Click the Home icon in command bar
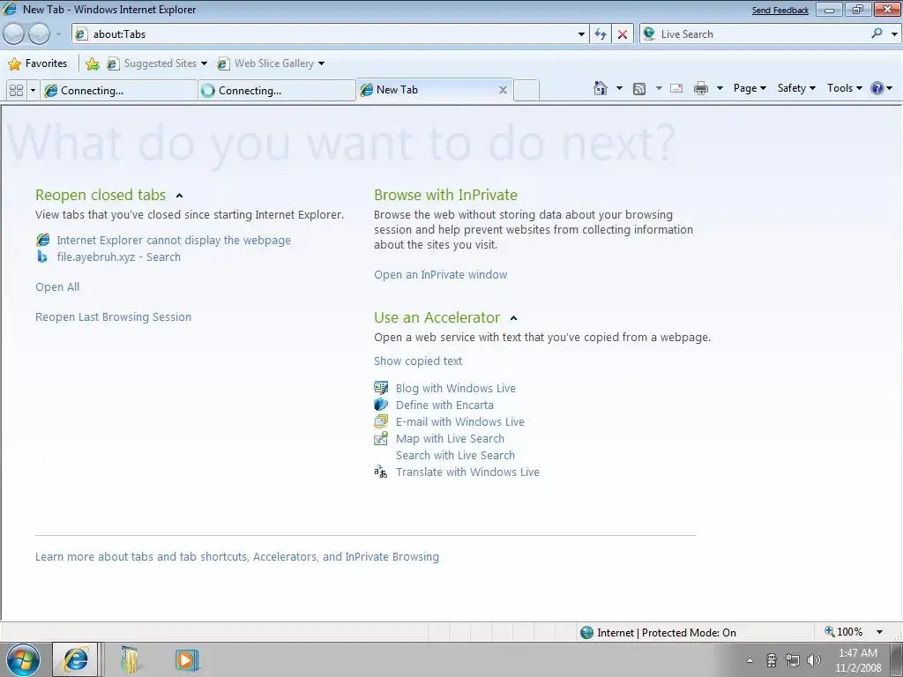Screen dimensions: 903x677 [600, 88]
